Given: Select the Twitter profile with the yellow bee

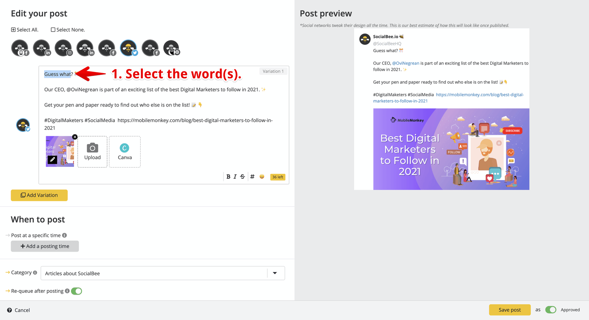Looking at the screenshot, I should (128, 47).
